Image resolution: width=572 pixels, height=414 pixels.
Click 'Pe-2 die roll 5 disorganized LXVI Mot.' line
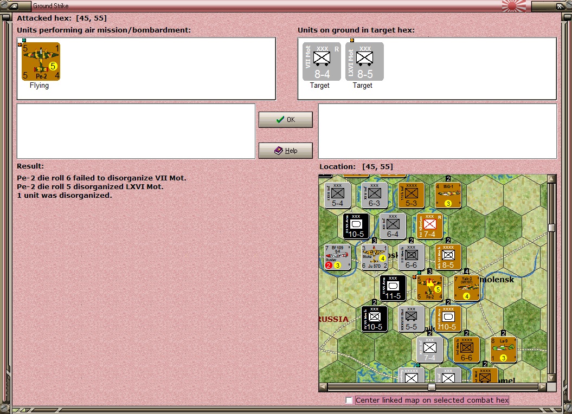90,187
